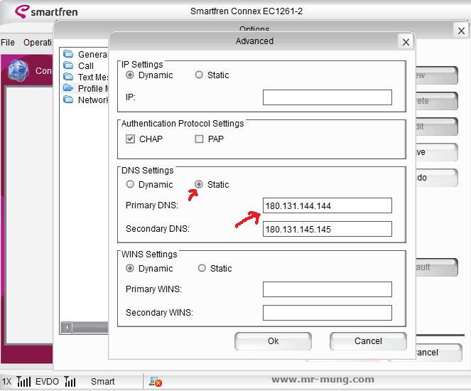Open the Call folder icon
The image size is (471, 391).
(x=68, y=65)
